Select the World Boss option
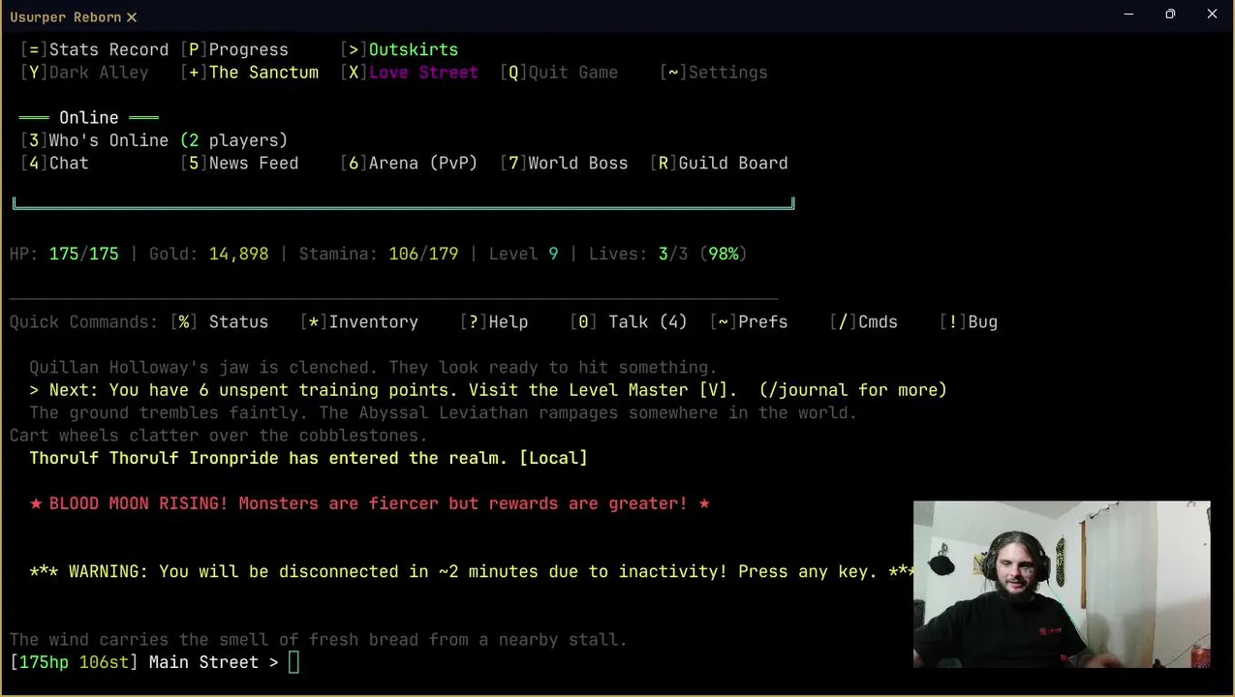 564,164
